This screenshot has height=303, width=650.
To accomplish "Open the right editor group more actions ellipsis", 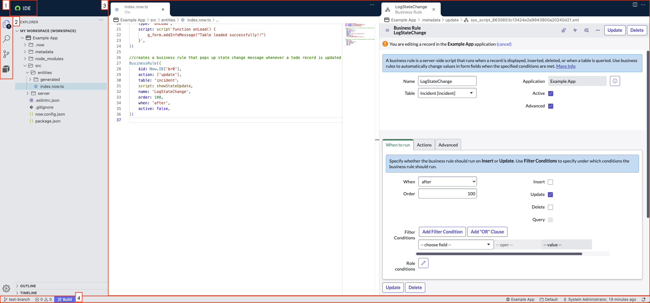I will [x=643, y=5].
